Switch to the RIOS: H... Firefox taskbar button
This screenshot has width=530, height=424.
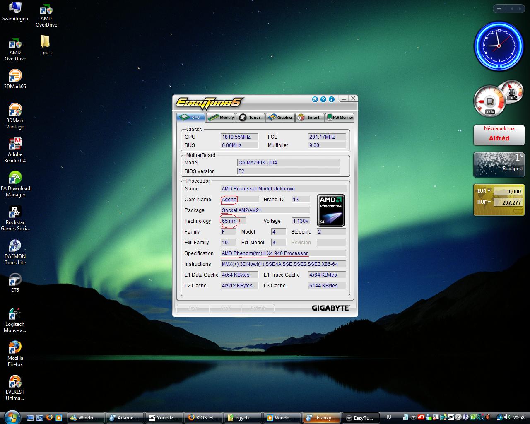(x=203, y=417)
